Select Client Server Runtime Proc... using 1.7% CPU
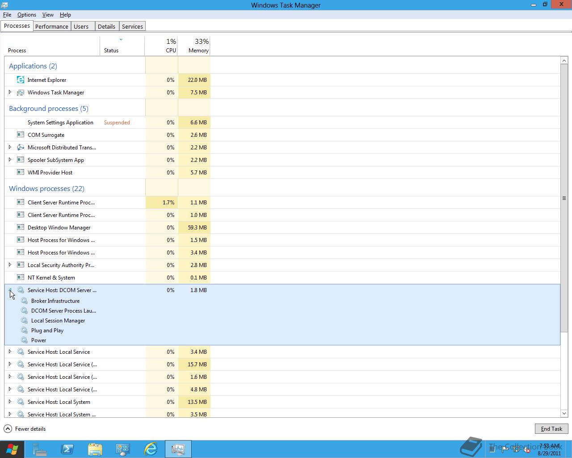 pos(282,202)
